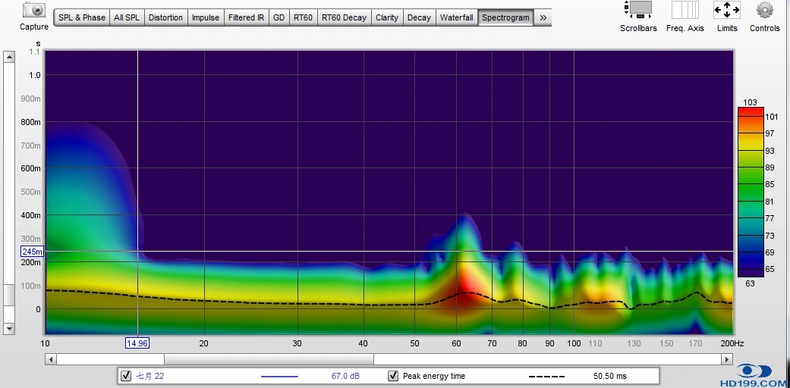790x388 pixels.
Task: Click the Freq. Axis icon
Action: click(x=685, y=11)
